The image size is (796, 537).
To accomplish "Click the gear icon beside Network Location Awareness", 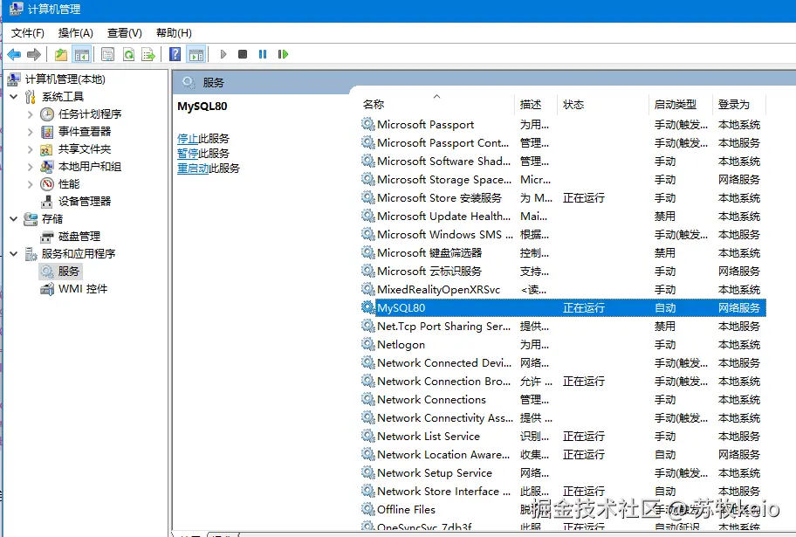I will tap(368, 454).
